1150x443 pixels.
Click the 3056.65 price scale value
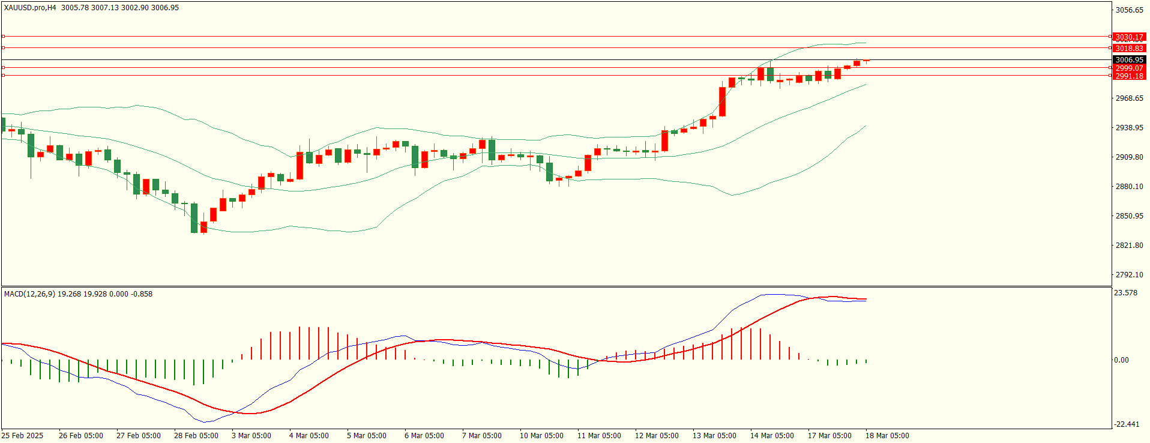point(1129,10)
